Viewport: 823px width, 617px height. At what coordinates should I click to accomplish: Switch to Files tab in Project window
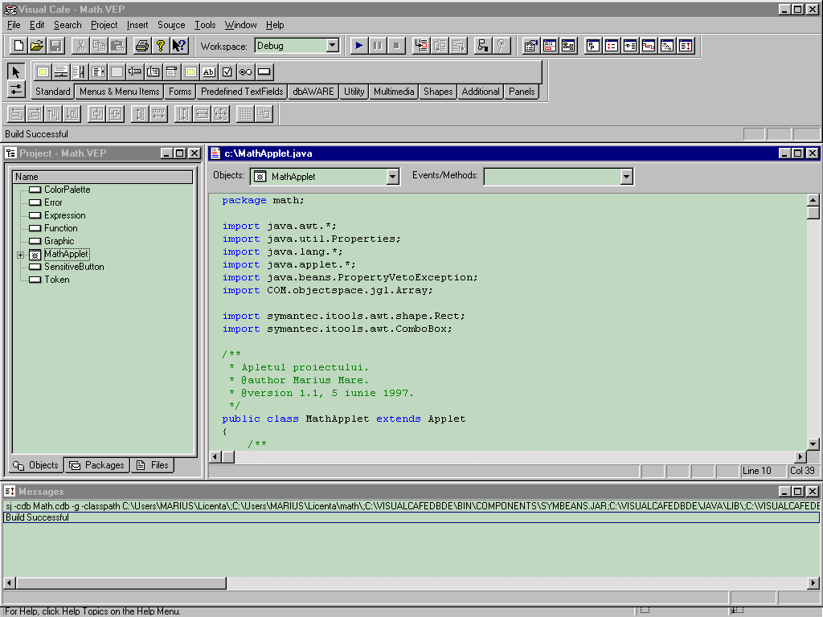[152, 465]
